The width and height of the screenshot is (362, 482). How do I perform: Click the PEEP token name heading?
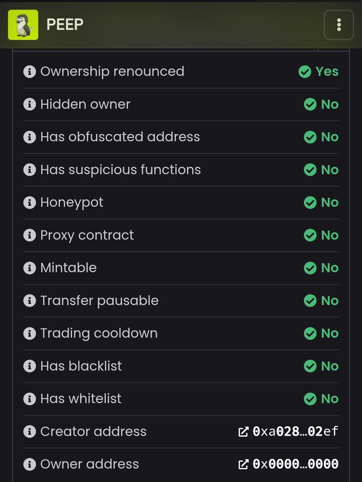(65, 25)
